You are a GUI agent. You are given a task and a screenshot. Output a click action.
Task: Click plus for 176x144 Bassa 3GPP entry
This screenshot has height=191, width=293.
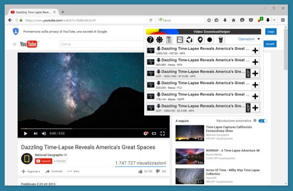[x=255, y=96]
